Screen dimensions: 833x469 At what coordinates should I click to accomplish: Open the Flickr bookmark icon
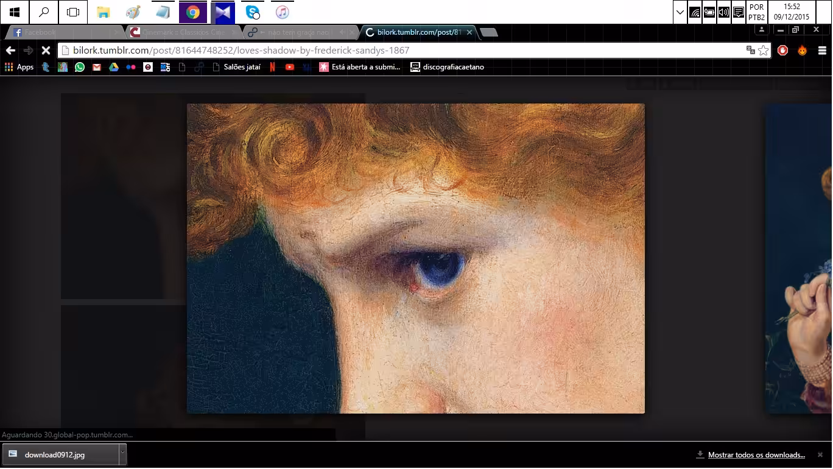click(131, 67)
